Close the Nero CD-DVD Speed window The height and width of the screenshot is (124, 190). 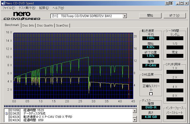(x=186, y=3)
